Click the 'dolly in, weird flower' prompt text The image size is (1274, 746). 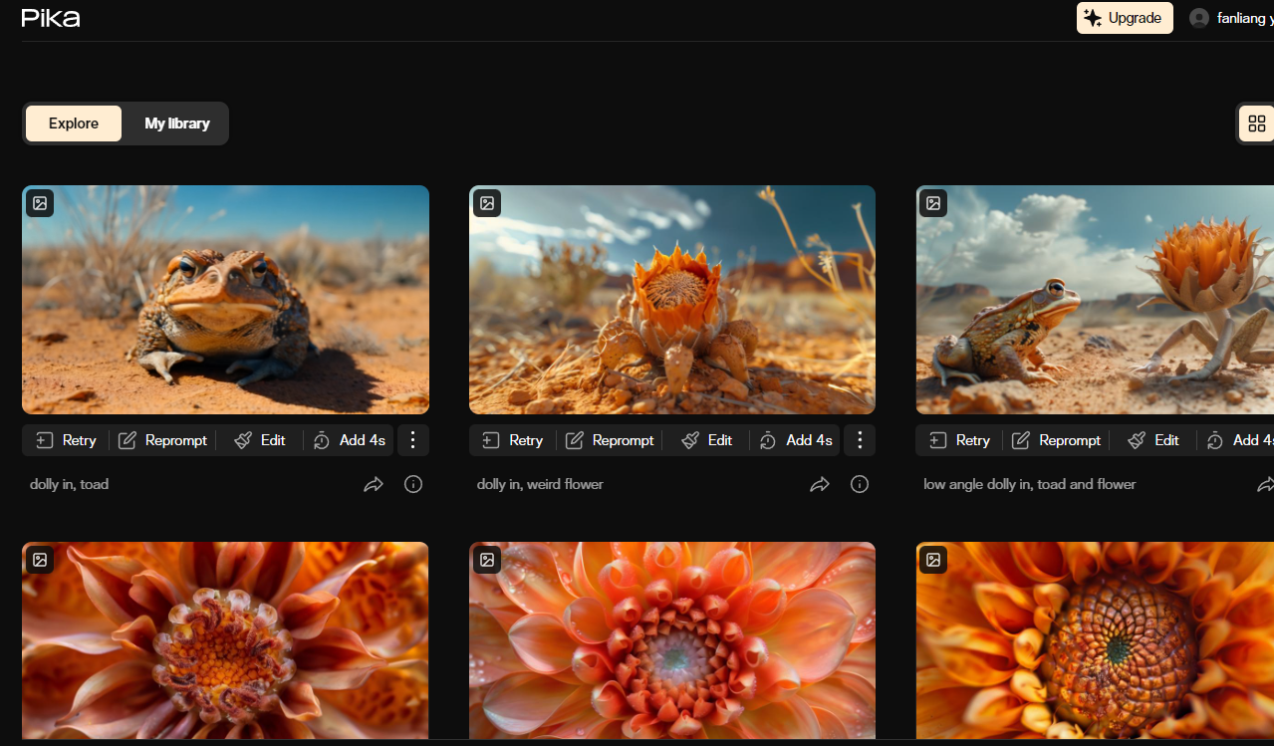coord(540,484)
